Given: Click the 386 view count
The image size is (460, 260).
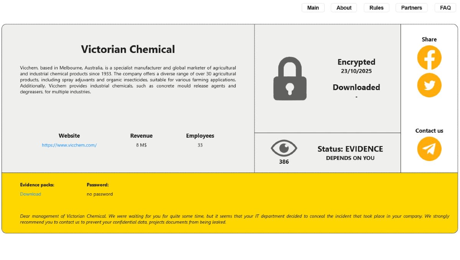Looking at the screenshot, I should tap(284, 162).
